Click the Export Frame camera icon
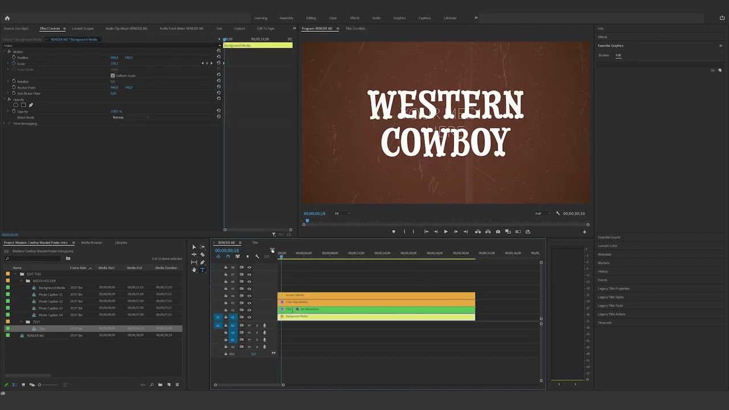Image resolution: width=729 pixels, height=410 pixels. [498, 232]
